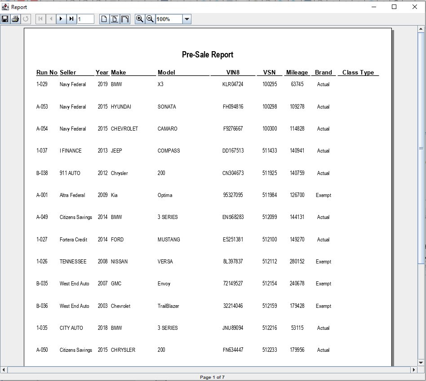Click the page number input field
Screen dimensions: 426x381
[85, 19]
